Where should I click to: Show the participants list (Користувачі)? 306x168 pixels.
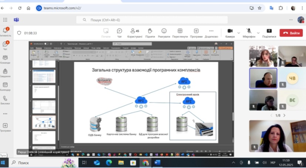tap(135, 33)
